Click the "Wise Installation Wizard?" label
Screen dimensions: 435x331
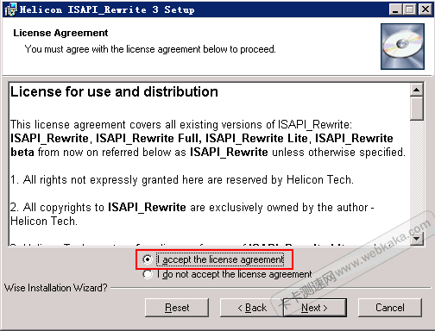click(56, 288)
